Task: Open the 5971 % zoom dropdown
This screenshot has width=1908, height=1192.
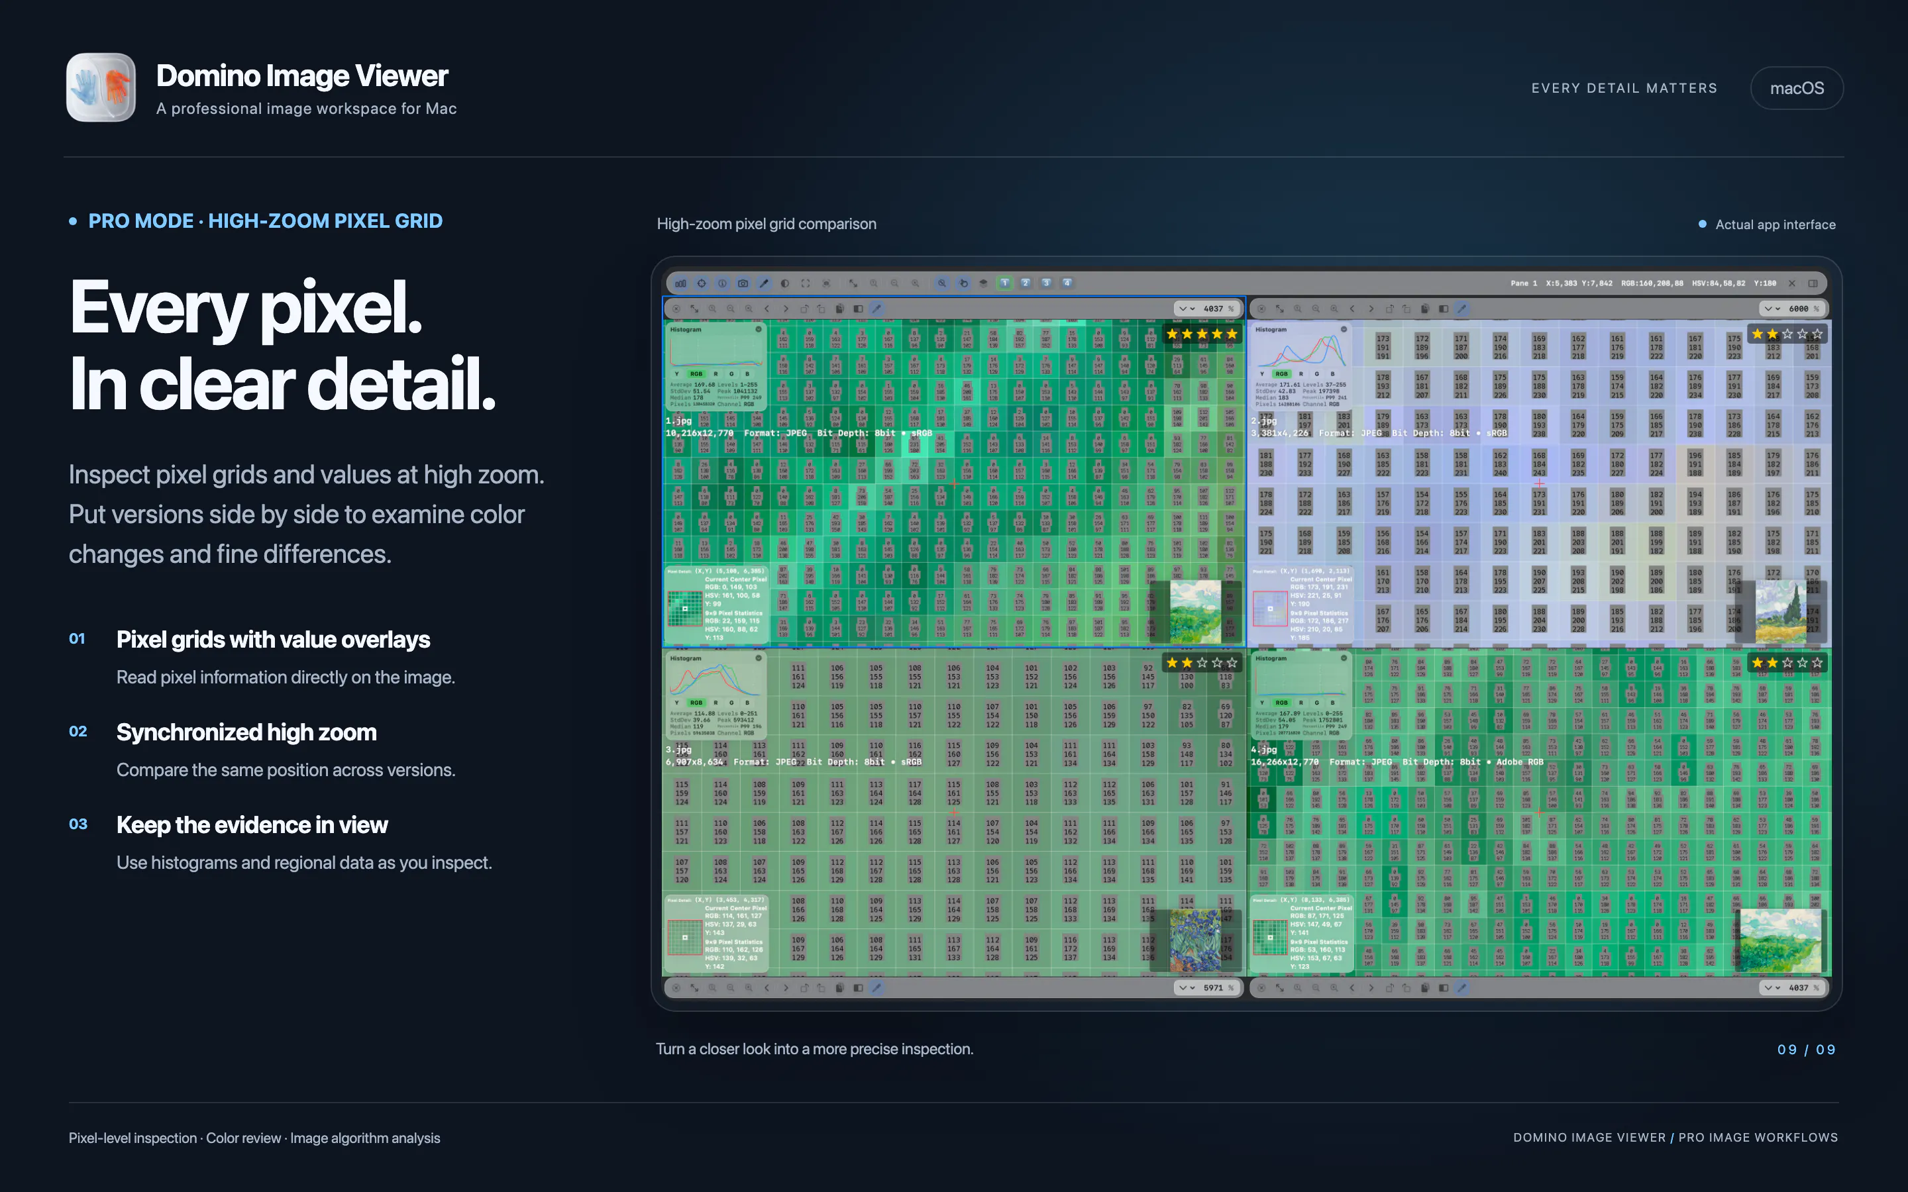Action: [x=1206, y=988]
